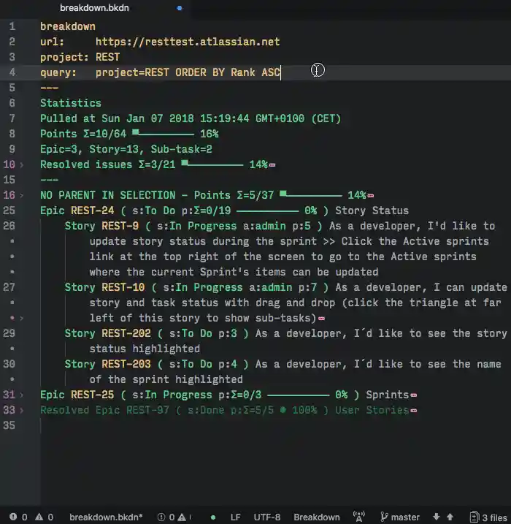Click the Points 16% progress bar
Viewport: 511px width, 524px height.
[164, 134]
